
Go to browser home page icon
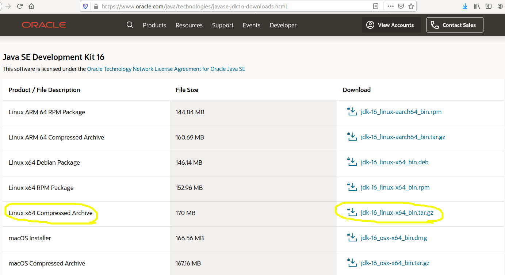(31, 6)
